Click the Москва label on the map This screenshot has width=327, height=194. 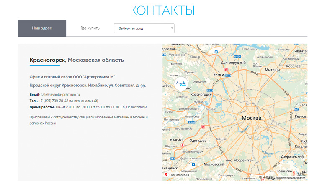[251, 118]
